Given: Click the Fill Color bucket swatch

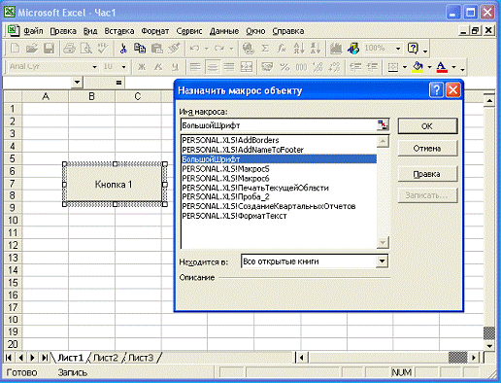Looking at the screenshot, I should [x=417, y=67].
